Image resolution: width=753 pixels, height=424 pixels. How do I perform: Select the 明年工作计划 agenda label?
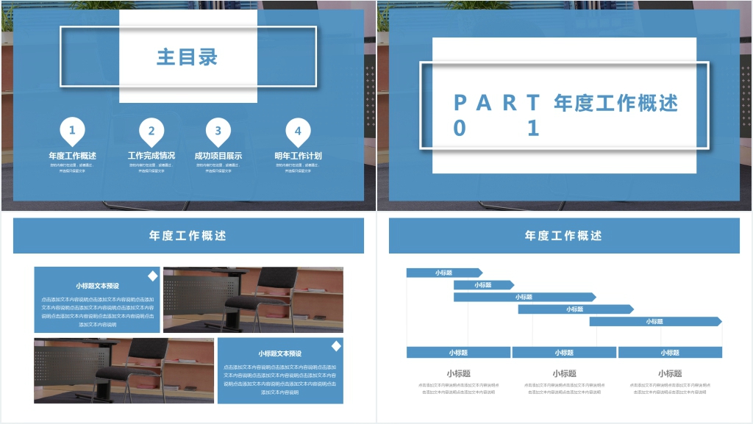tap(298, 156)
